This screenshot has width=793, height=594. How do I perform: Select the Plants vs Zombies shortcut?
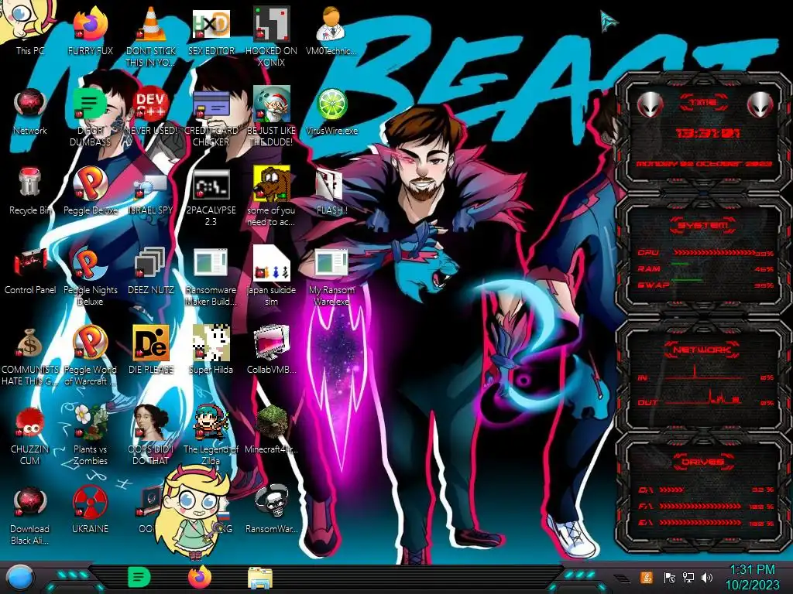pyautogui.click(x=90, y=436)
